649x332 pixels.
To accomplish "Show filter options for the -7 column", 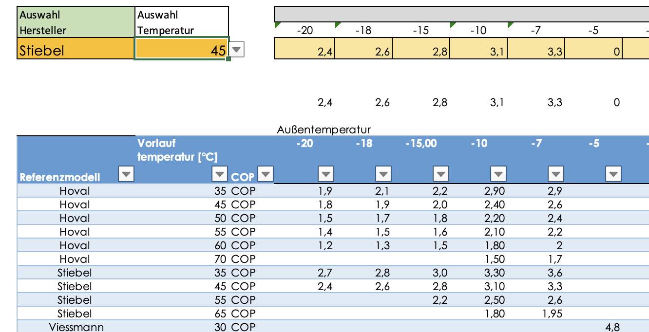I will pyautogui.click(x=555, y=174).
